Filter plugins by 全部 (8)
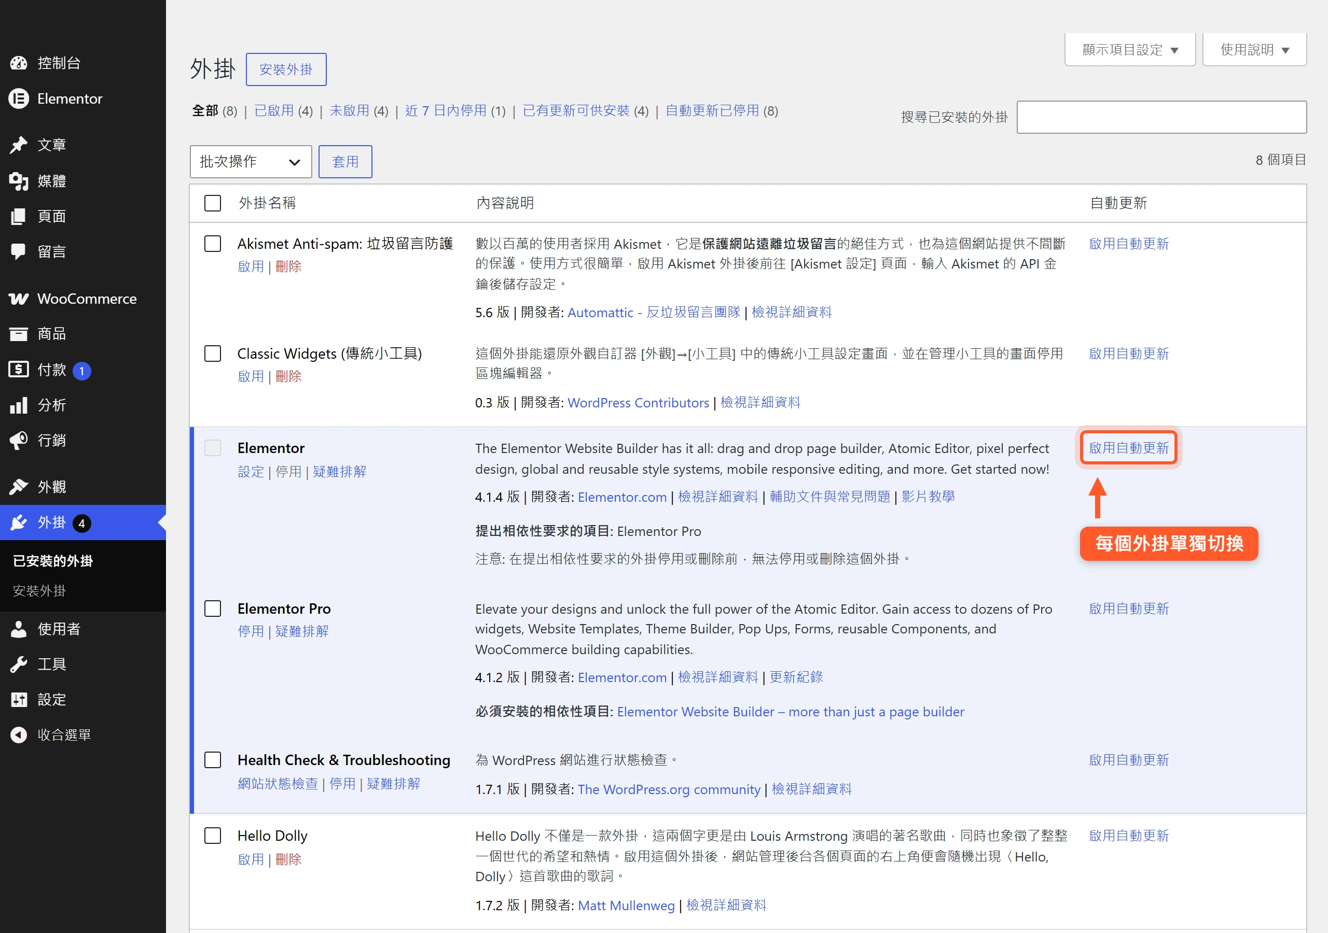Viewport: 1328px width, 933px height. (215, 110)
